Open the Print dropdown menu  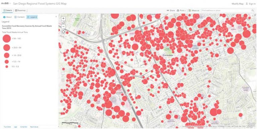point(181,10)
